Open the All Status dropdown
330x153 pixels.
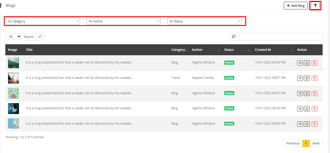[x=204, y=21]
